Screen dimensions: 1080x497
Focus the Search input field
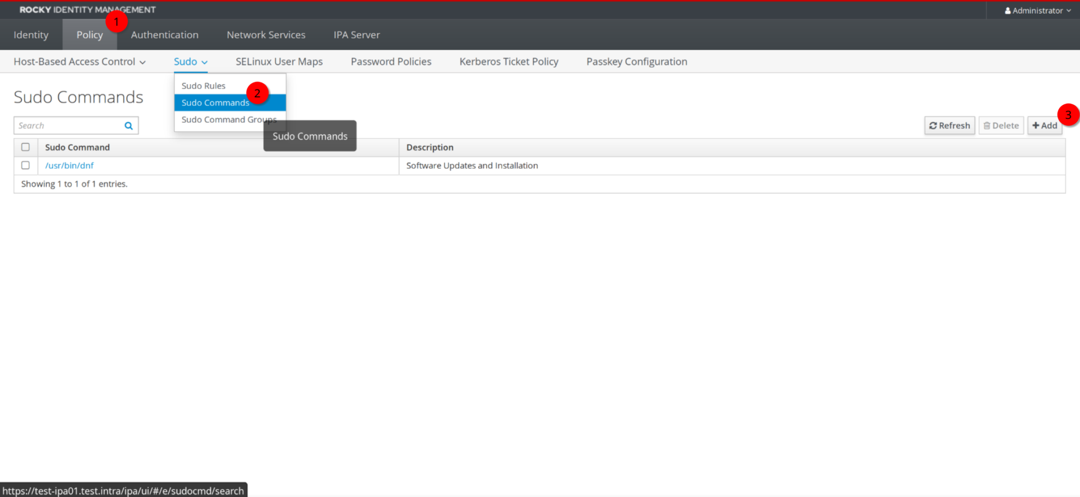coord(69,126)
